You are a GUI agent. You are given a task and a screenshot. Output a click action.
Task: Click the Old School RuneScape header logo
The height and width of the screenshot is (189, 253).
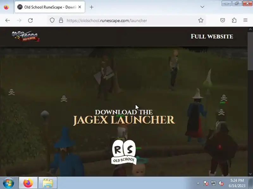pyautogui.click(x=26, y=36)
